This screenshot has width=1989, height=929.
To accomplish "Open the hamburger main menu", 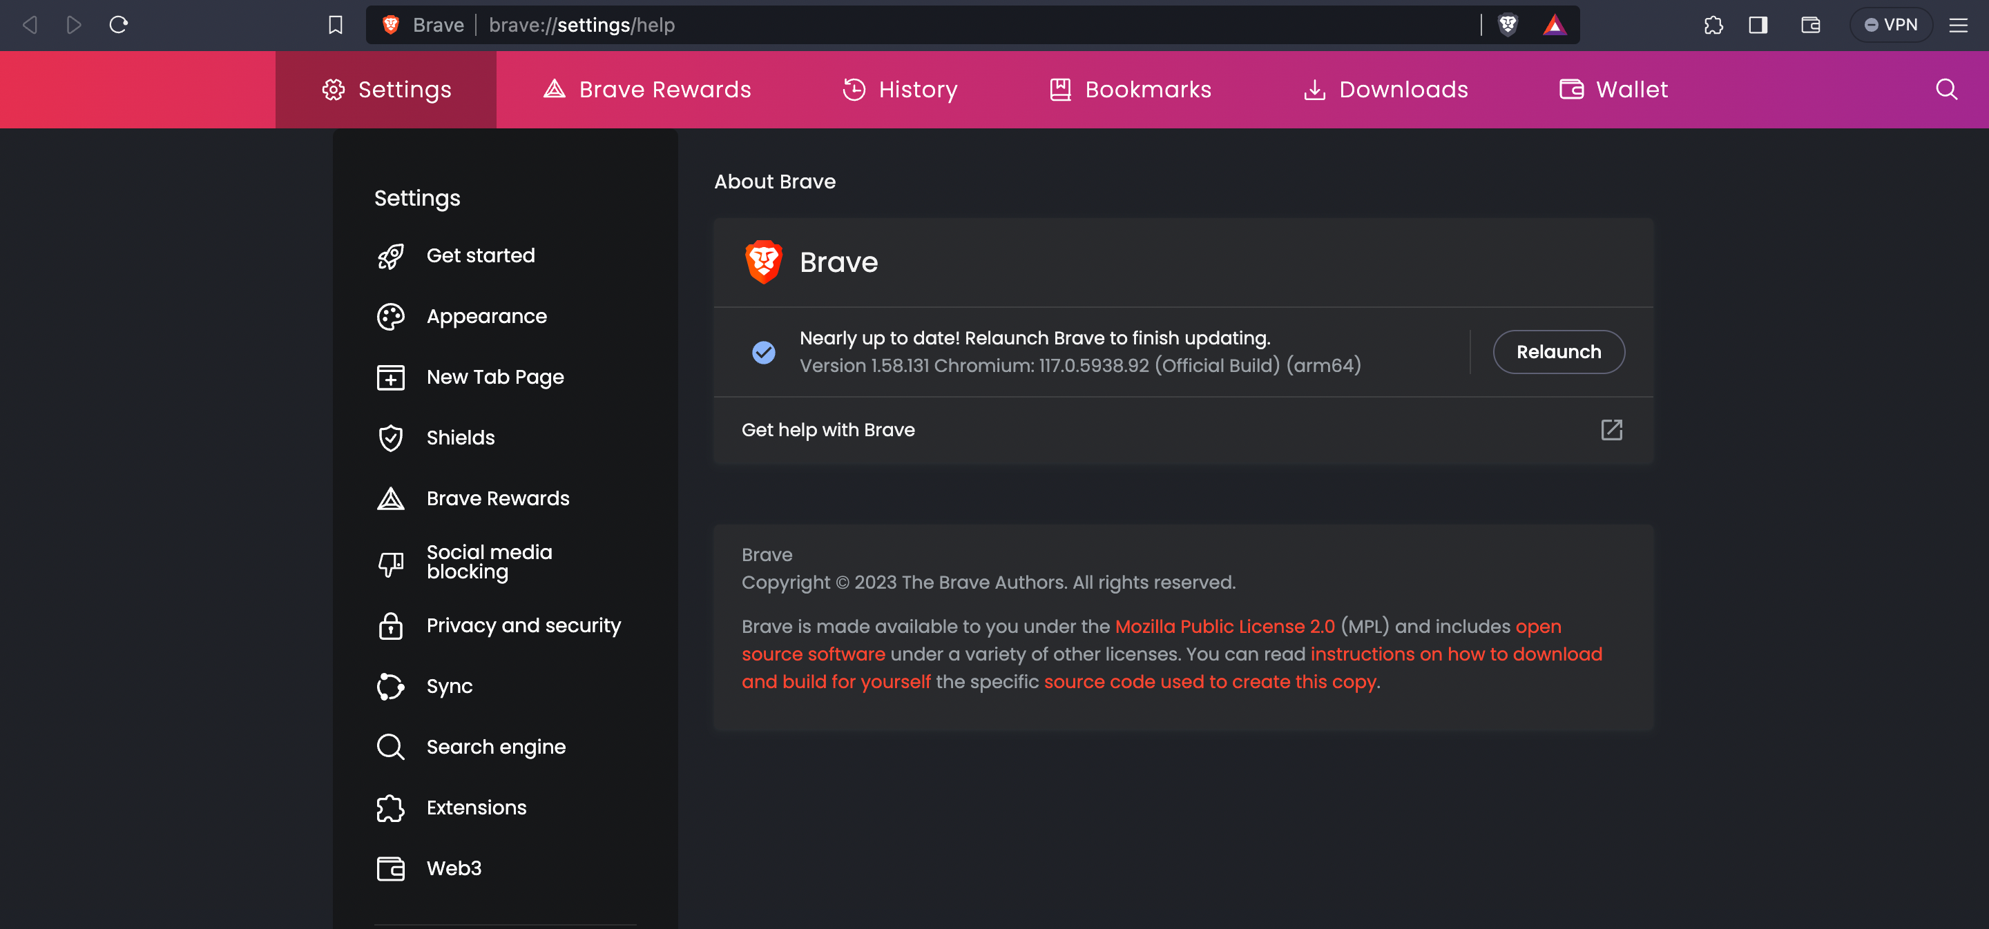I will pyautogui.click(x=1958, y=26).
